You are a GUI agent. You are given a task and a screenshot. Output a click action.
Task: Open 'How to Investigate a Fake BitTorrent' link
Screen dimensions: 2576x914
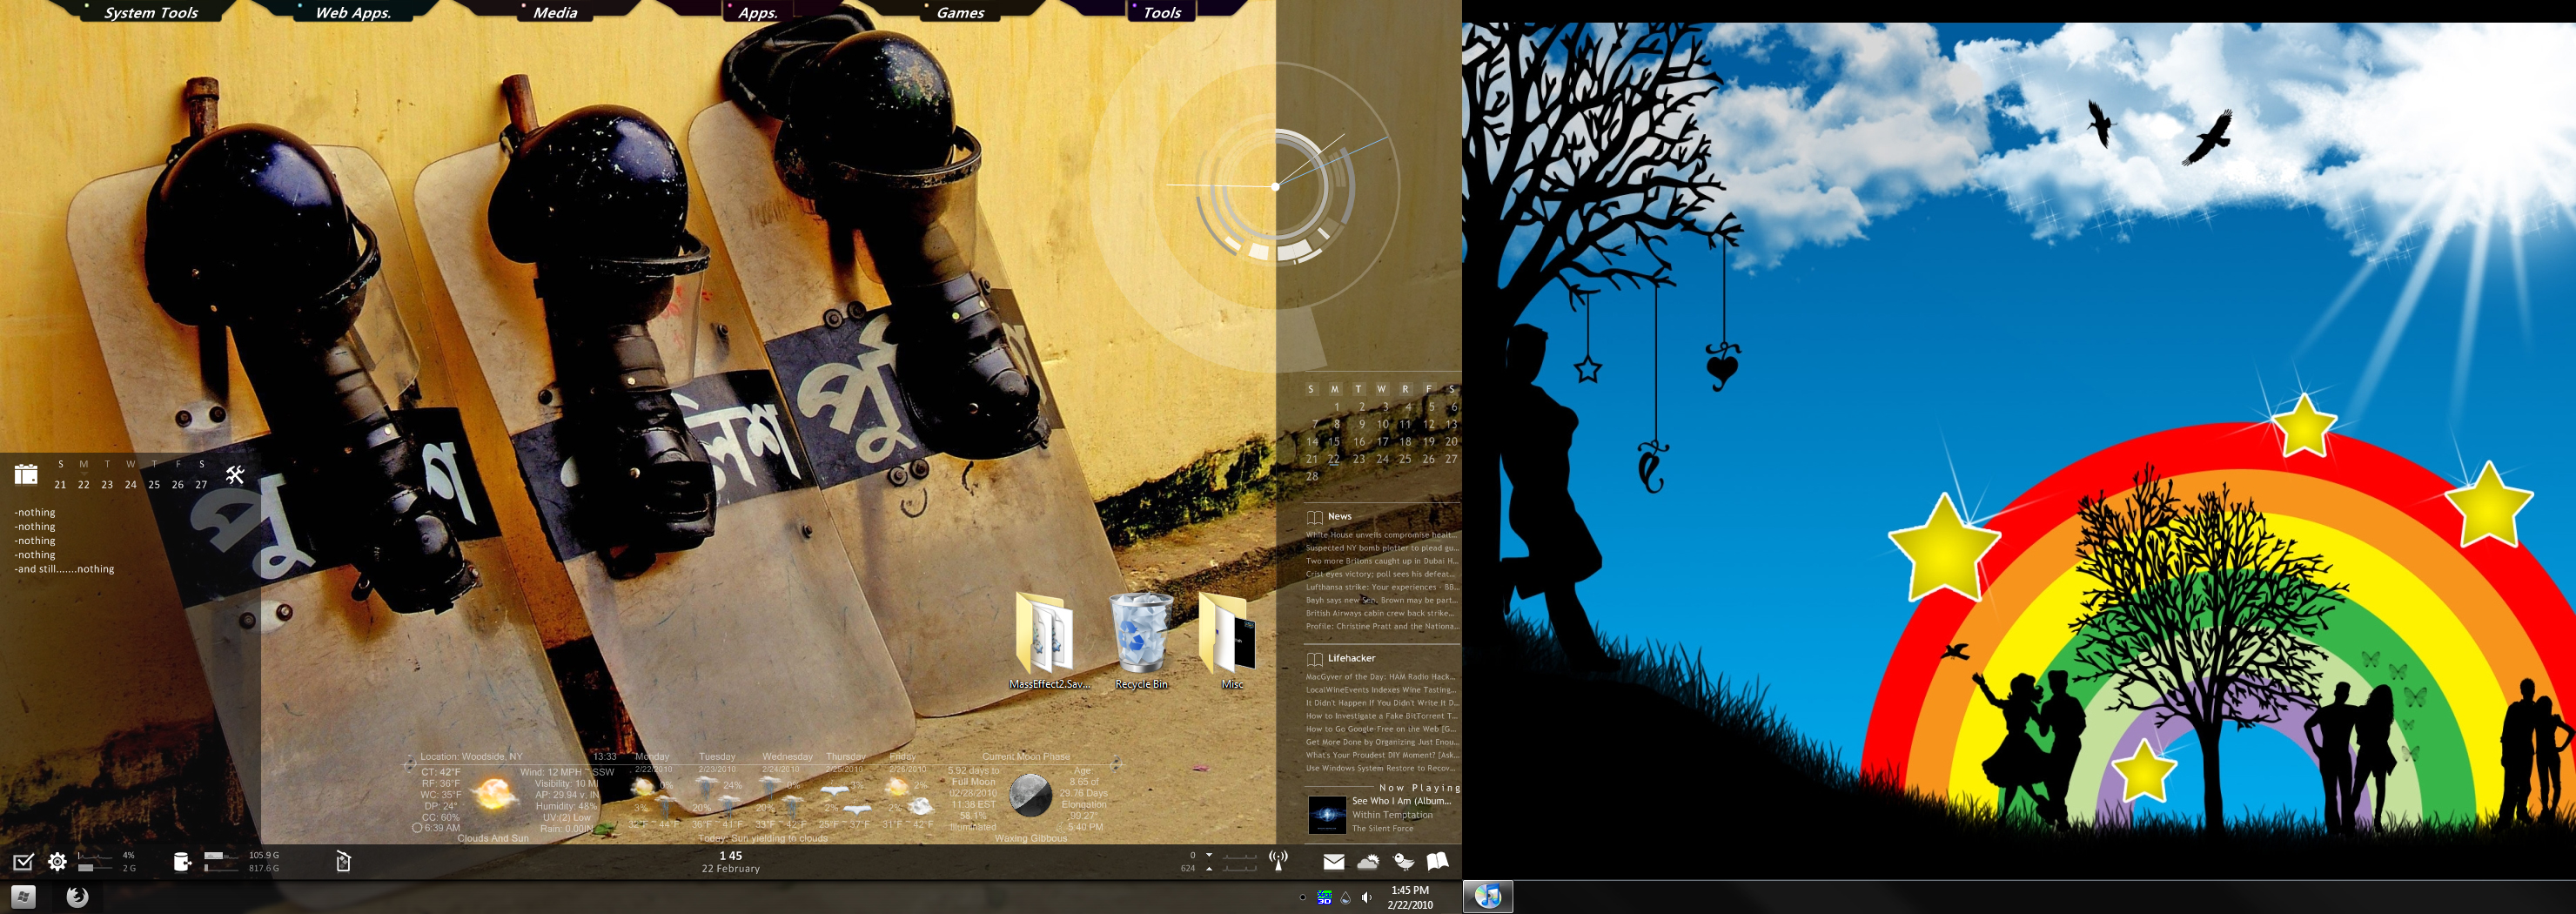1381,716
